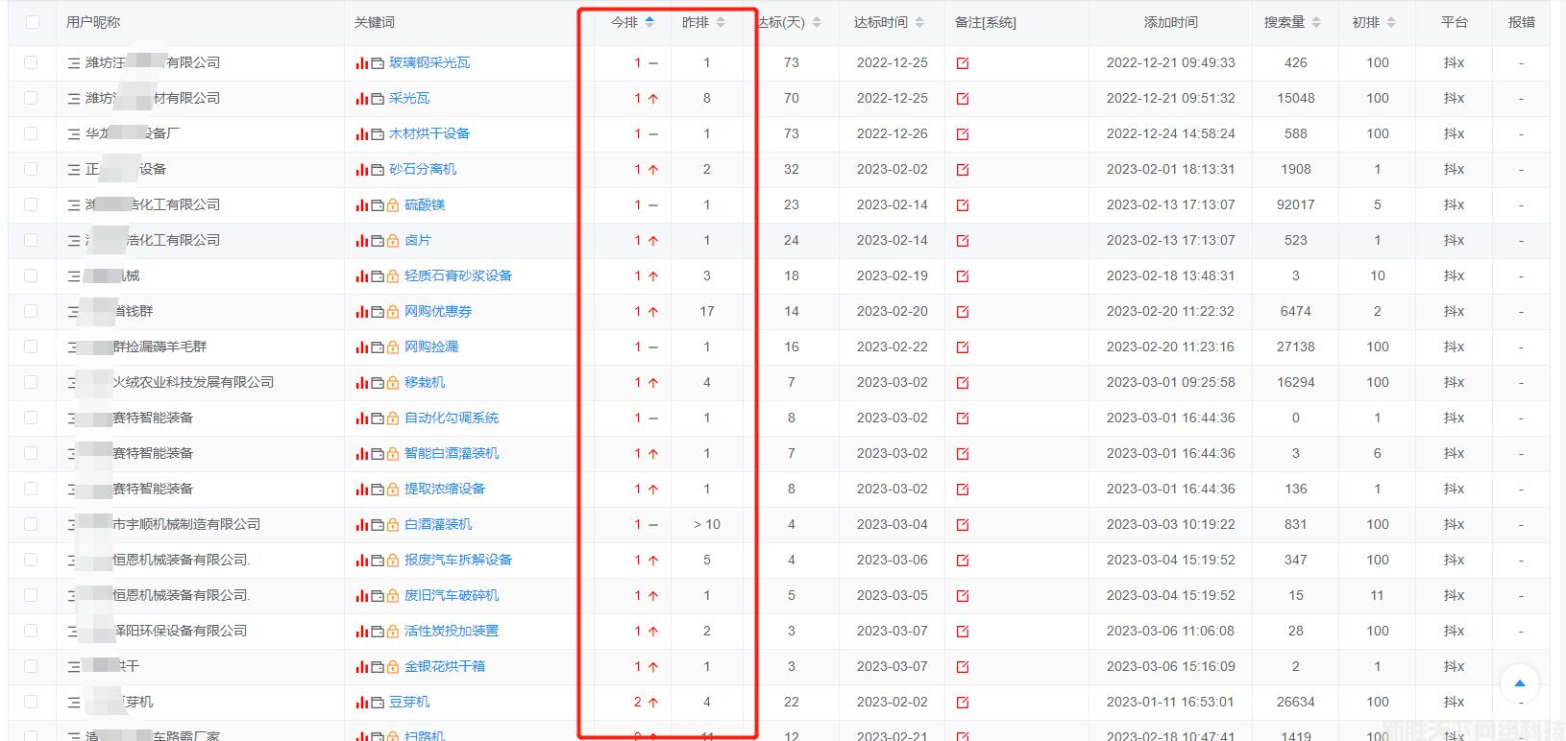This screenshot has width=1566, height=741.
Task: Click the bar chart icon beside 豆芽机
Action: (x=362, y=703)
